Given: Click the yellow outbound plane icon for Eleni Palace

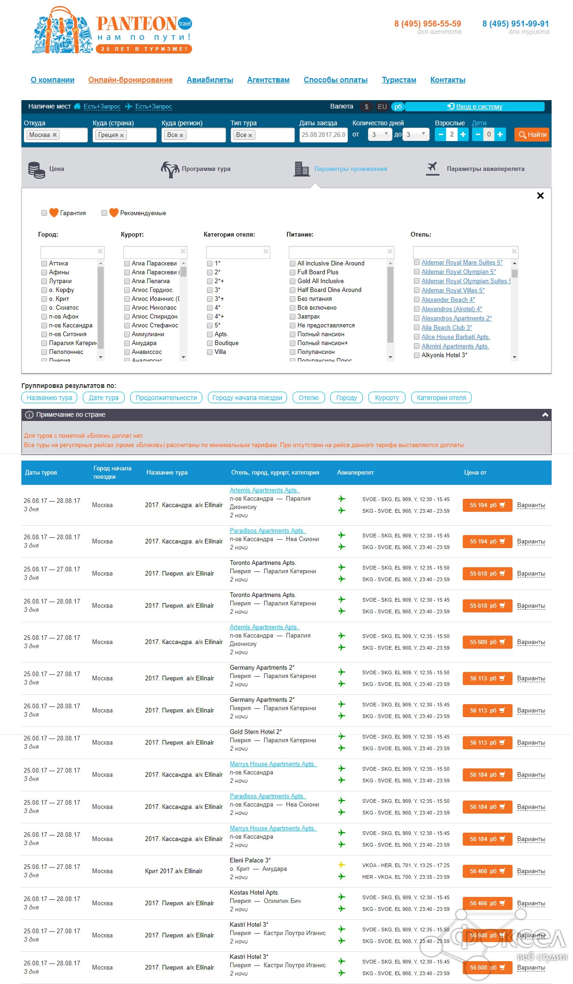Looking at the screenshot, I should point(342,865).
